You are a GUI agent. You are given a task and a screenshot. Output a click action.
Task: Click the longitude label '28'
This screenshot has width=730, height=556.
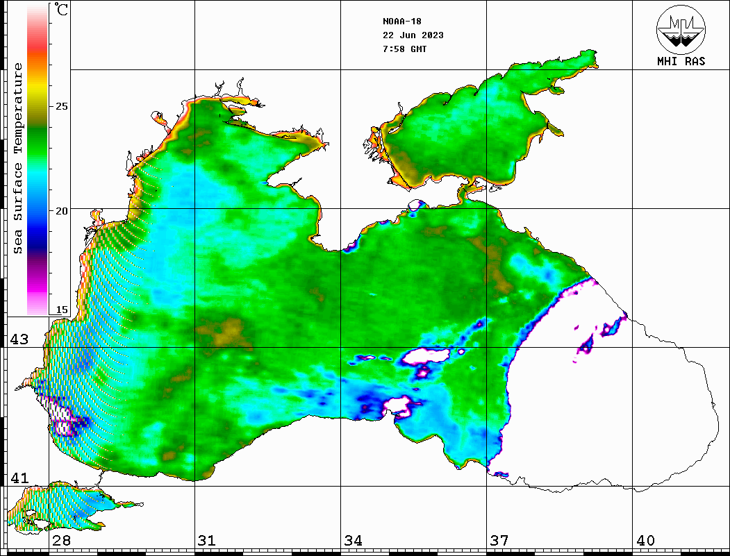tap(61, 540)
